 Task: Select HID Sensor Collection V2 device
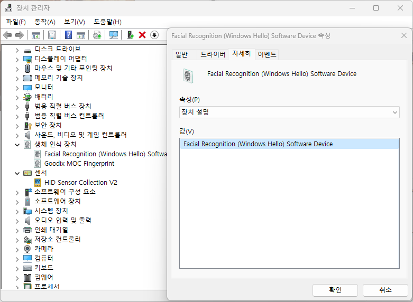tap(80, 183)
